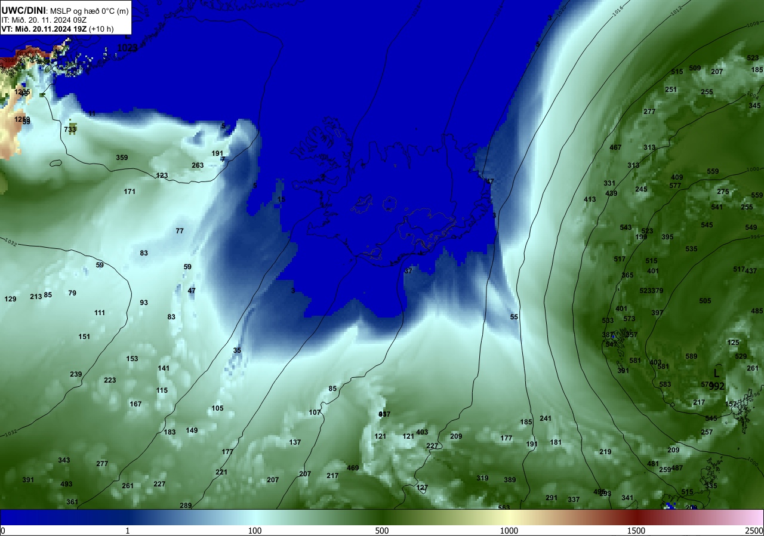This screenshot has width=764, height=536.
Task: Click the '181' height value
Action: point(556,442)
